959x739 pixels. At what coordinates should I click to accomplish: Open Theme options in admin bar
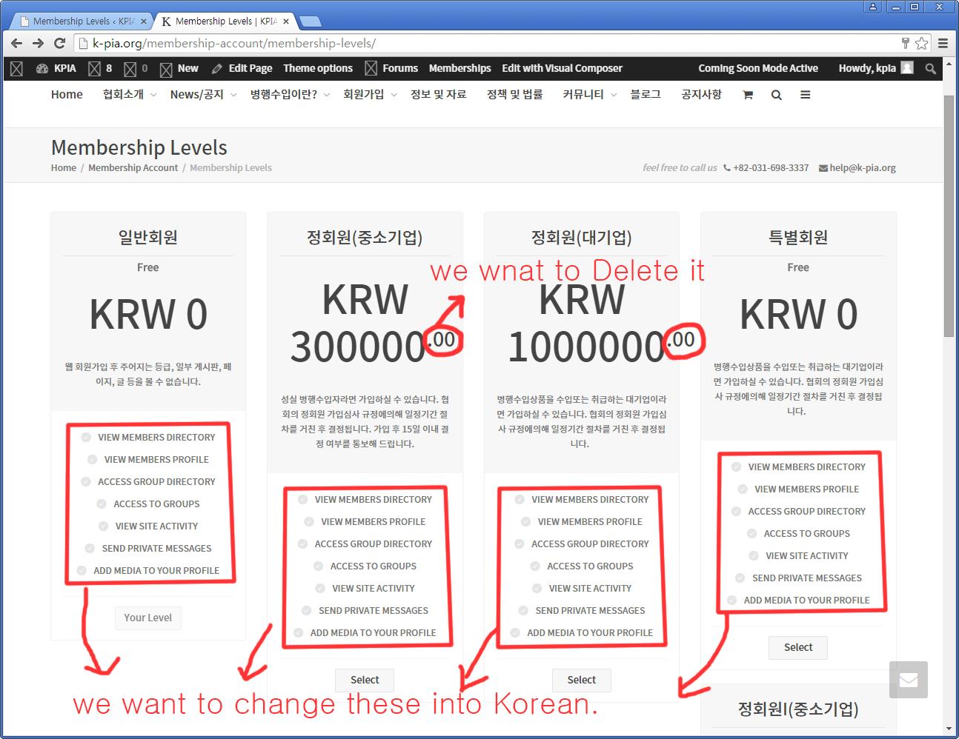click(x=317, y=68)
